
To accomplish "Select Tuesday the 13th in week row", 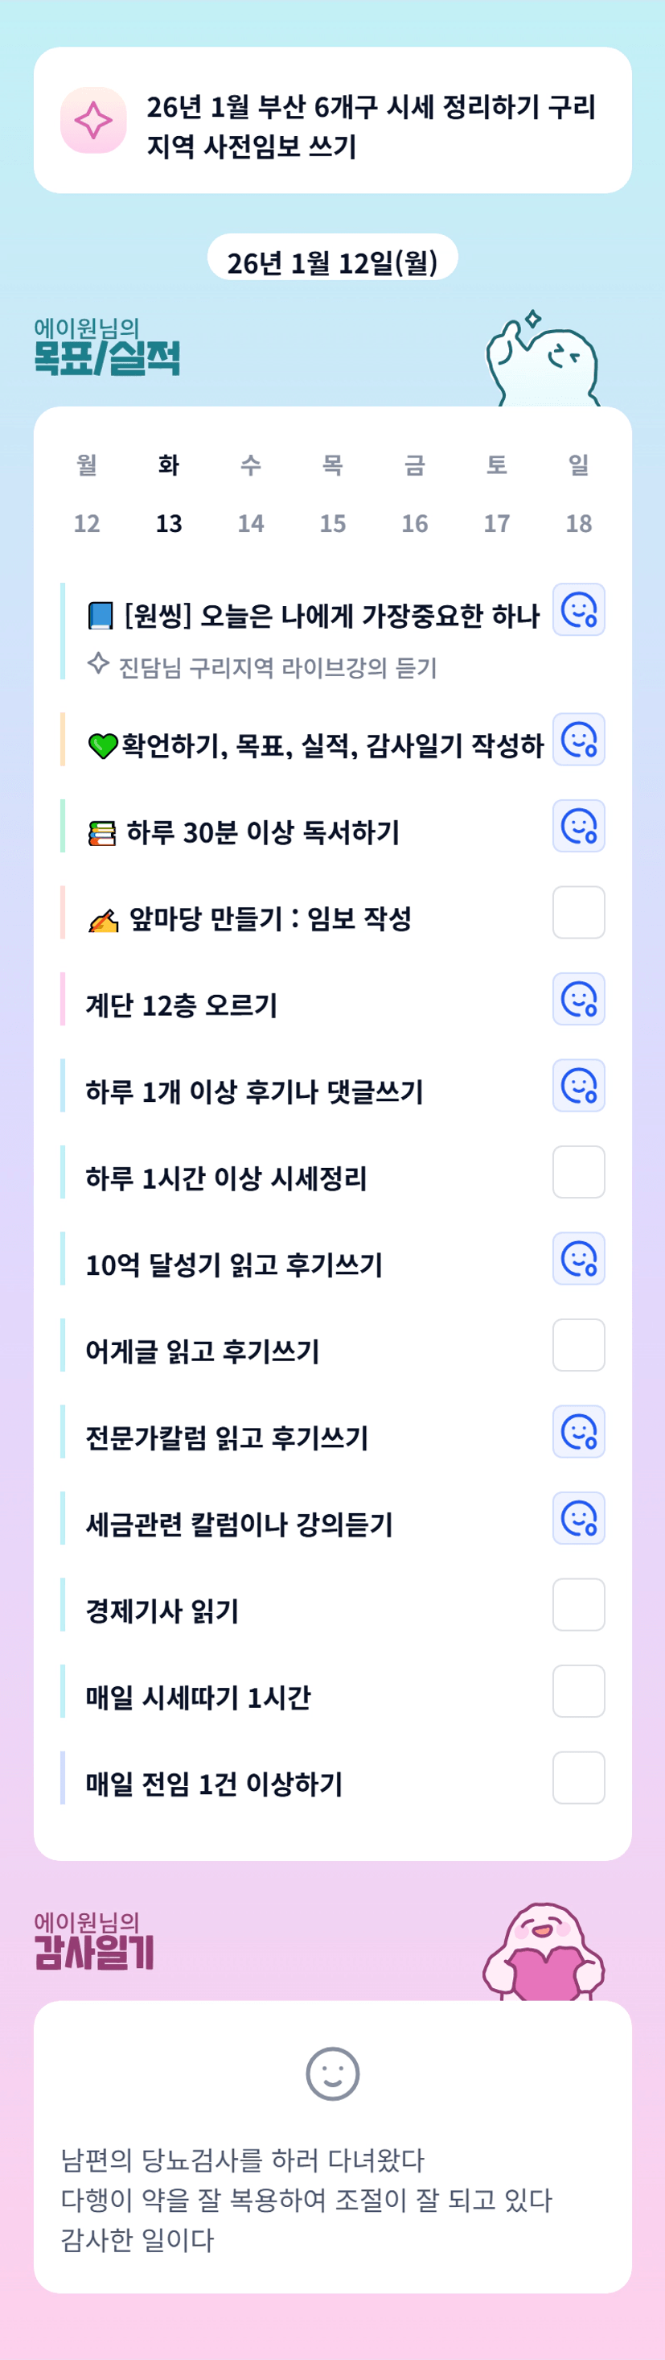I will [168, 495].
